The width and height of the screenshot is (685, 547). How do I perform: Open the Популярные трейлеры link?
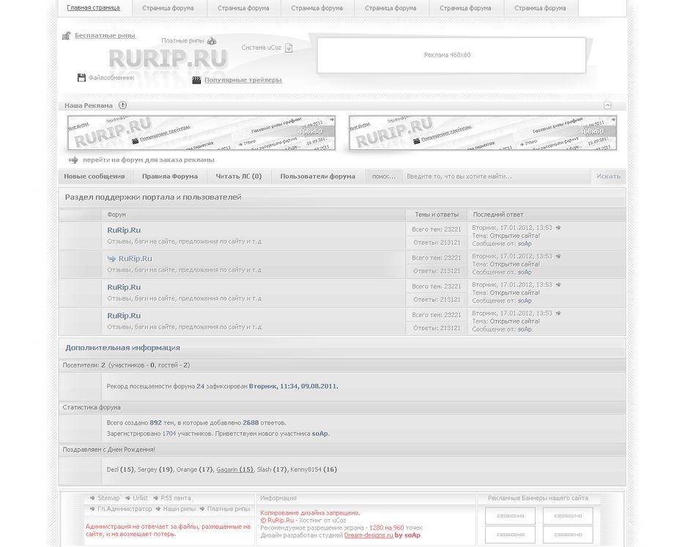pos(243,80)
